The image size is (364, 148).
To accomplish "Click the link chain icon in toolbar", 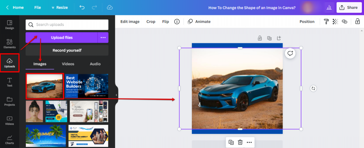I will pyautogui.click(x=344, y=22).
